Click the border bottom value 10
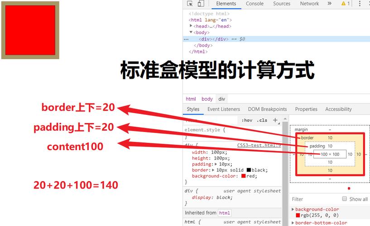Viewport: 370px width, 226px height. click(330, 170)
